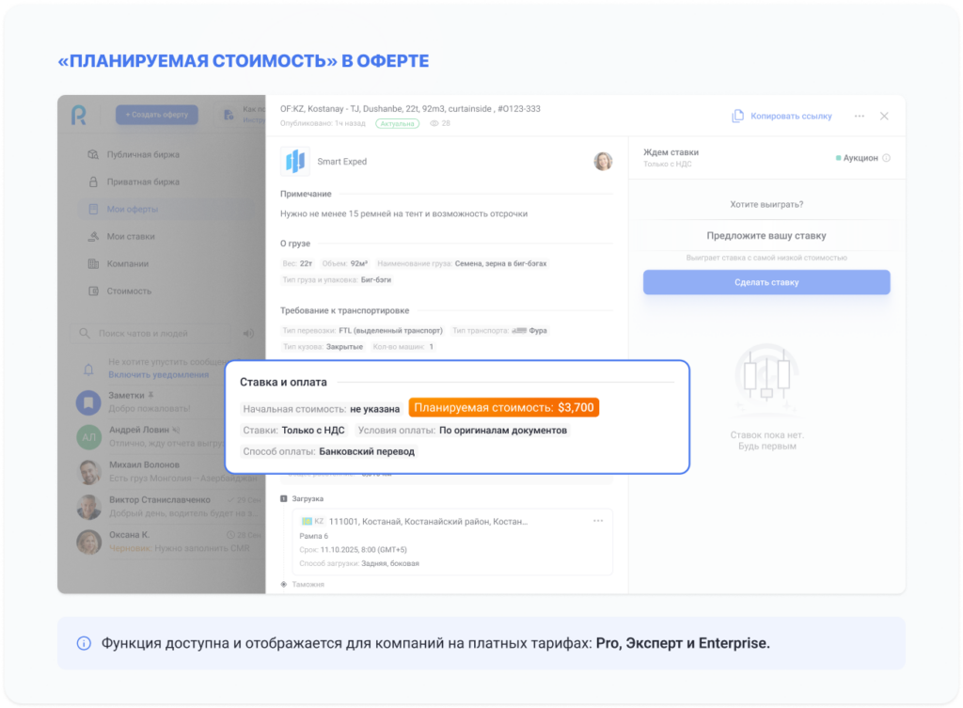
Task: Open the Как пользоваться instruction icon
Action: pos(230,115)
